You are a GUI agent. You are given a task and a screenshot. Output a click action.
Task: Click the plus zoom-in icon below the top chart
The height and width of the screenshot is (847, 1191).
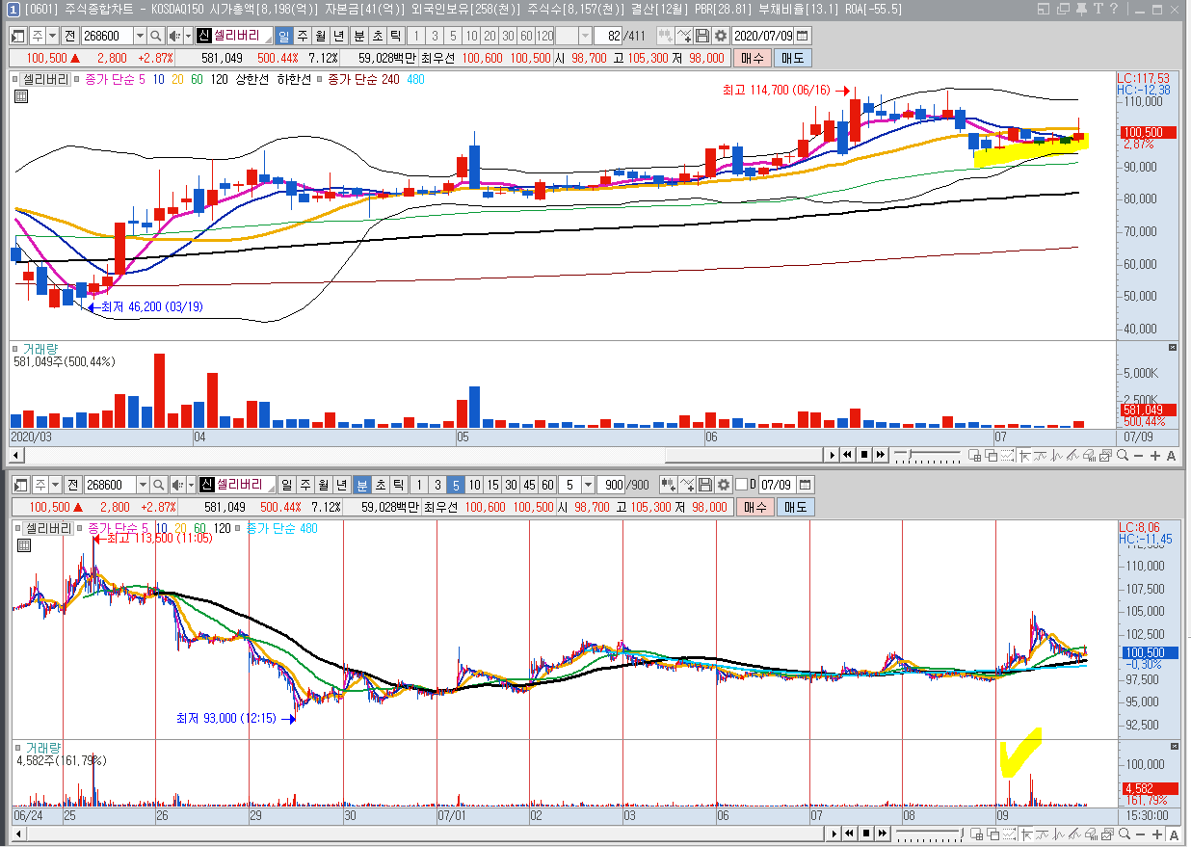pyautogui.click(x=1155, y=456)
